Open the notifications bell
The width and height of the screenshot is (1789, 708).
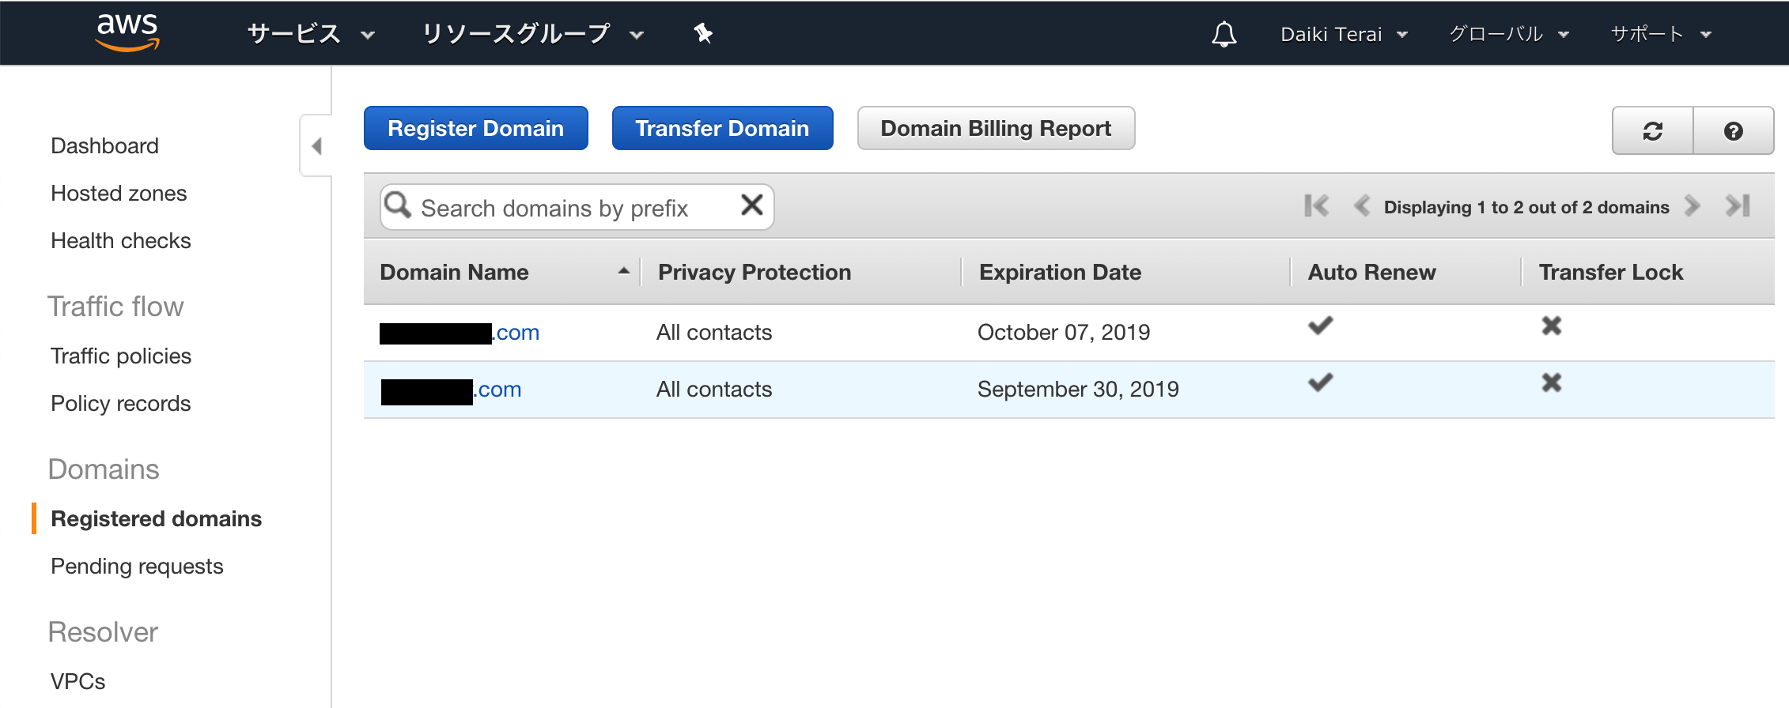click(1224, 34)
